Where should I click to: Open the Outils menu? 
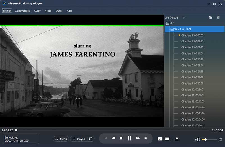click(x=59, y=11)
